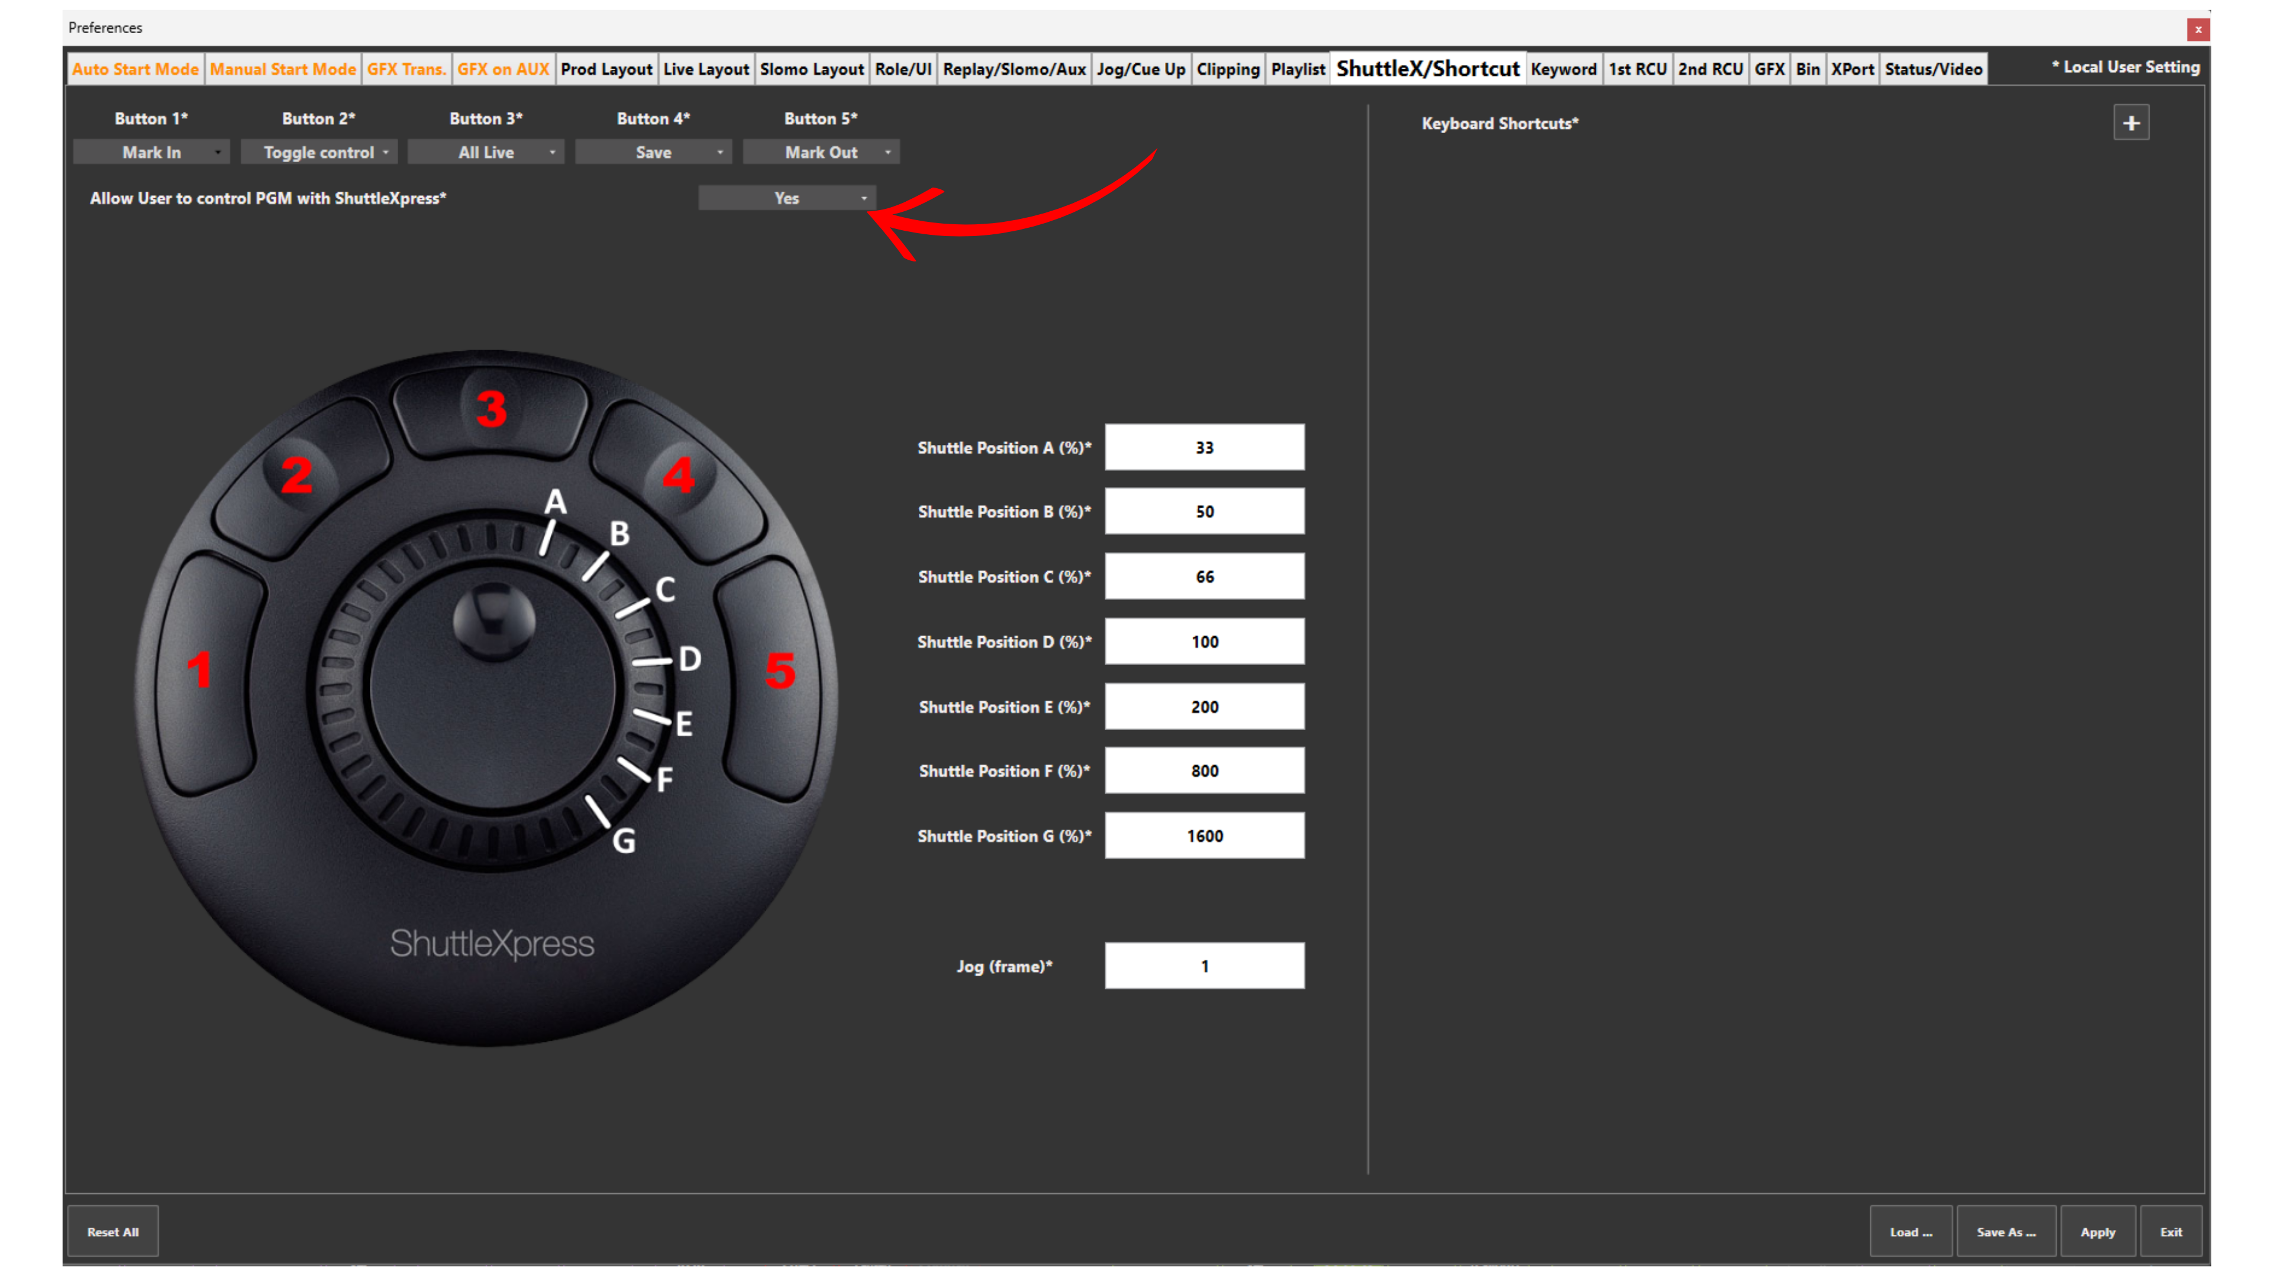Click the Load button
Viewport: 2272px width, 1278px height.
pos(1911,1232)
